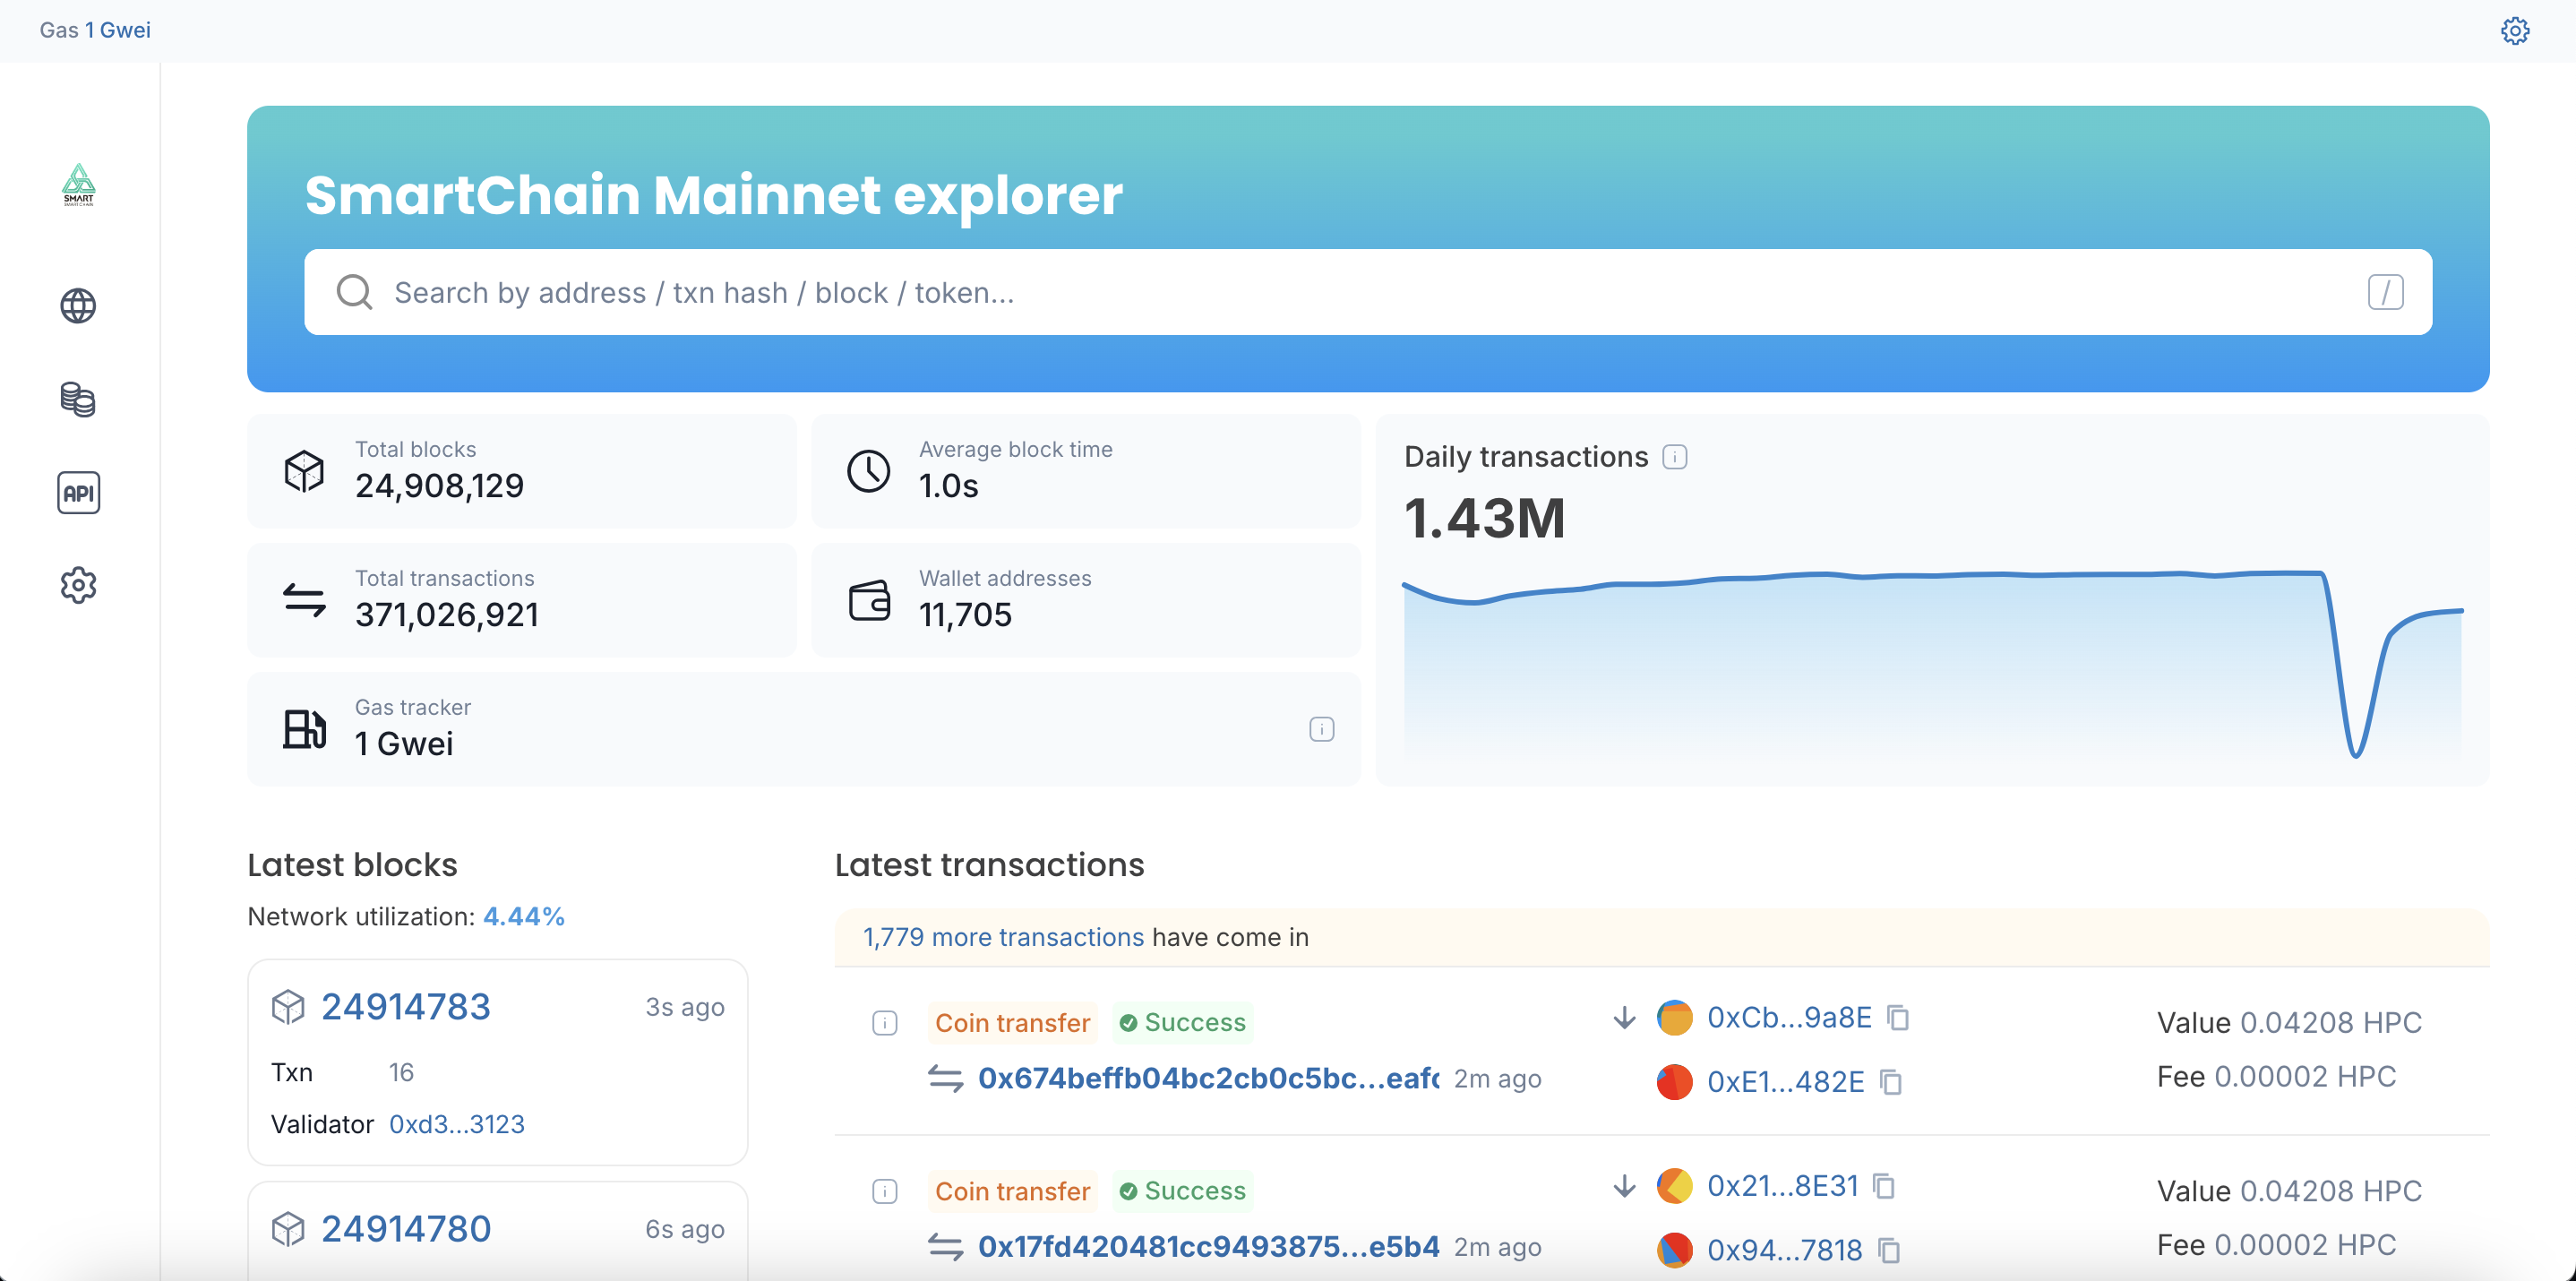Open settings gear in top-right corner
The image size is (2576, 1281).
[2515, 30]
